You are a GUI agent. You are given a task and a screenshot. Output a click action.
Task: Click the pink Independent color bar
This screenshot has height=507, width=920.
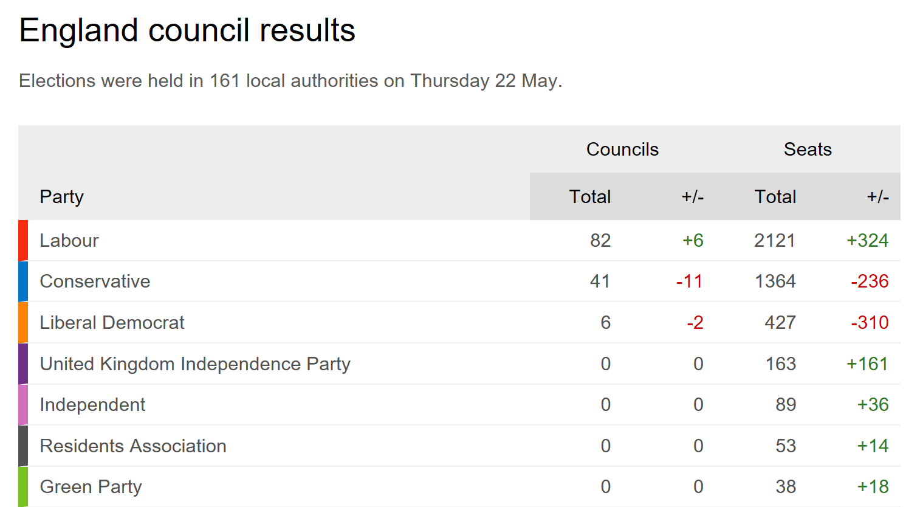[23, 405]
